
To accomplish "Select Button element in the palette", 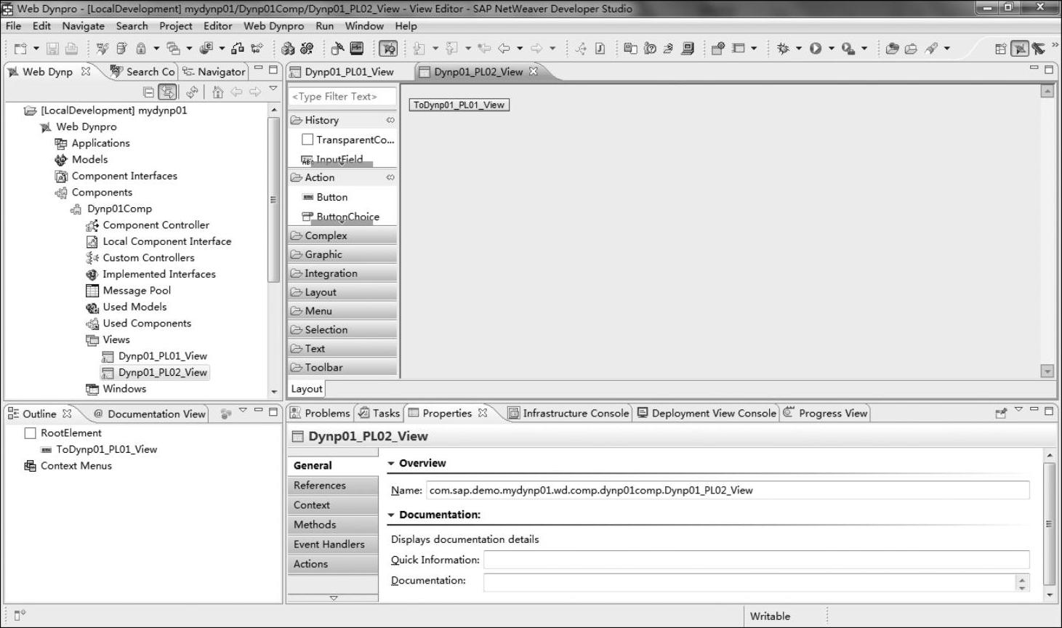I will 331,197.
